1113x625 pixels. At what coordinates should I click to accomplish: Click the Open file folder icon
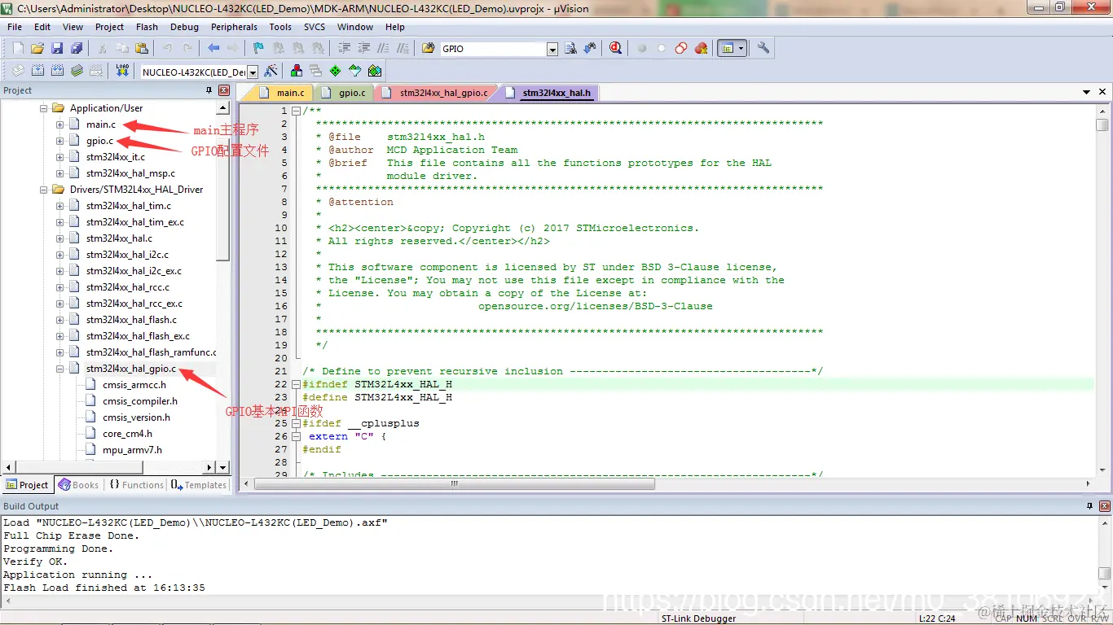37,49
